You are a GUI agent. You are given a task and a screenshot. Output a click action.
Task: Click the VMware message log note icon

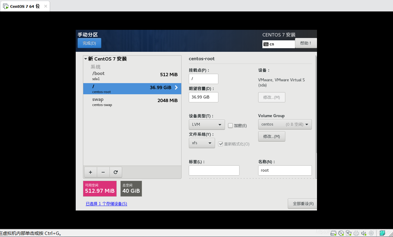point(382,233)
